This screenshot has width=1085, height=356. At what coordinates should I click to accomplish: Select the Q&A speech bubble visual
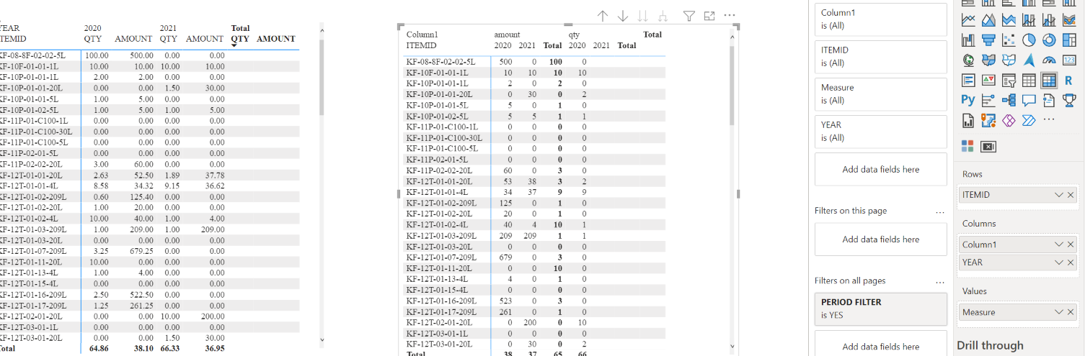click(x=1029, y=100)
